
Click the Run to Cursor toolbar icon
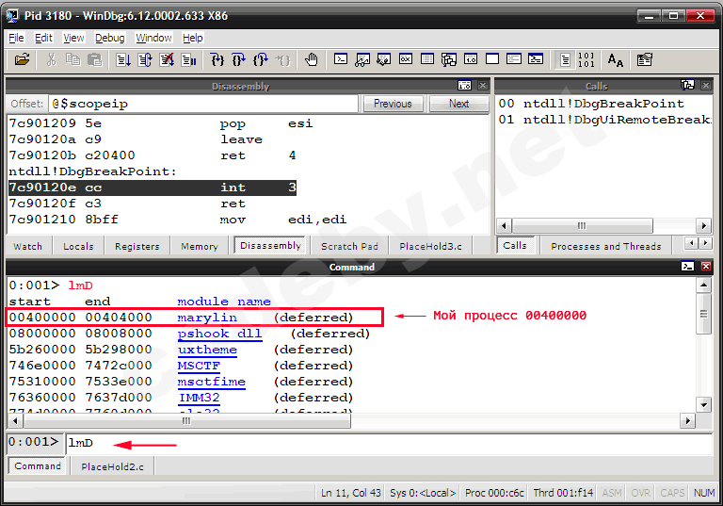point(282,59)
